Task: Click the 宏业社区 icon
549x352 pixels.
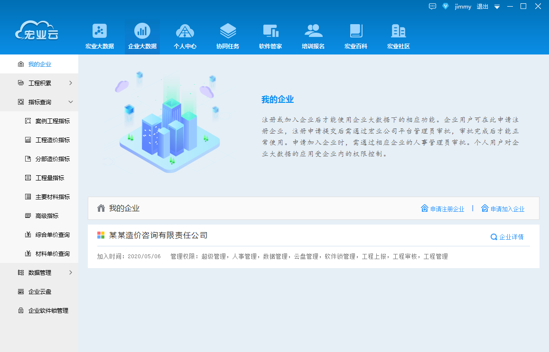Action: pos(399,36)
